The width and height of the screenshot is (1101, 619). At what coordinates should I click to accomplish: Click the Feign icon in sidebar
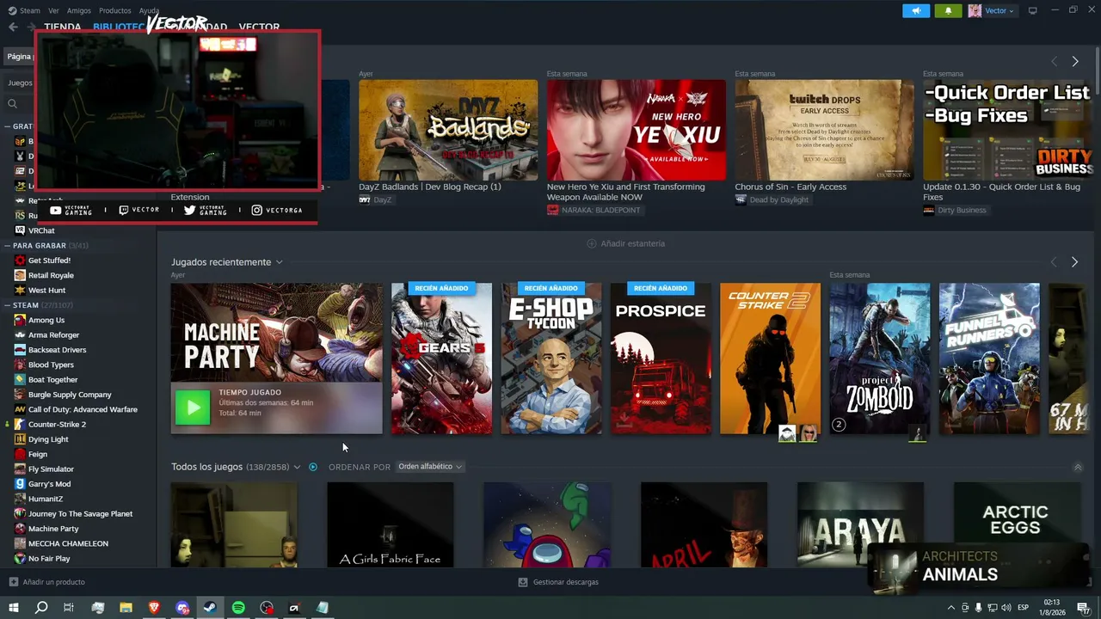click(20, 454)
